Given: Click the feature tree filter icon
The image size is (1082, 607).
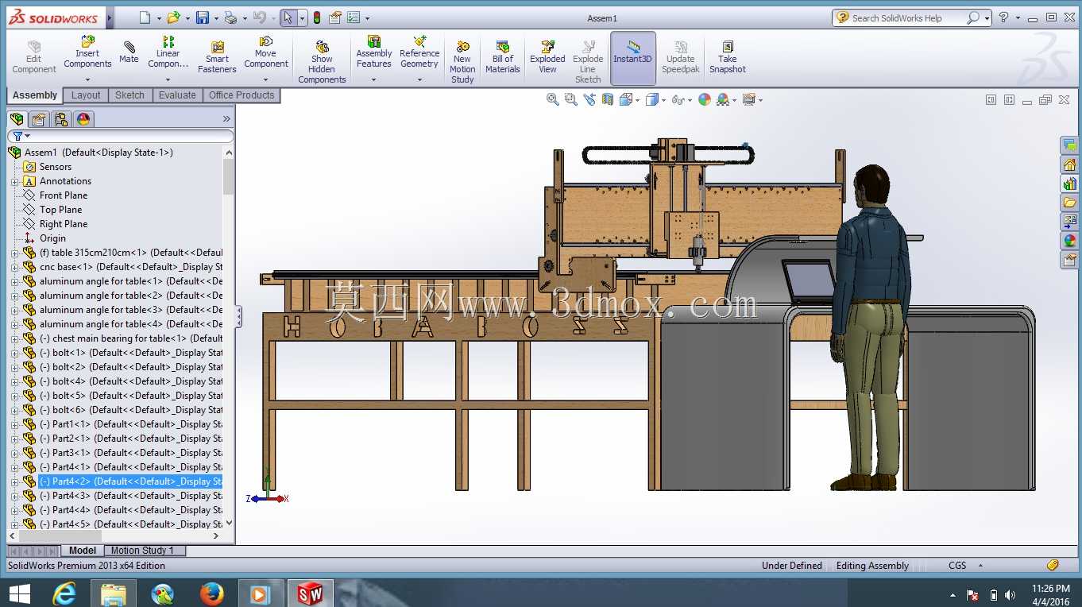Looking at the screenshot, I should pos(17,136).
